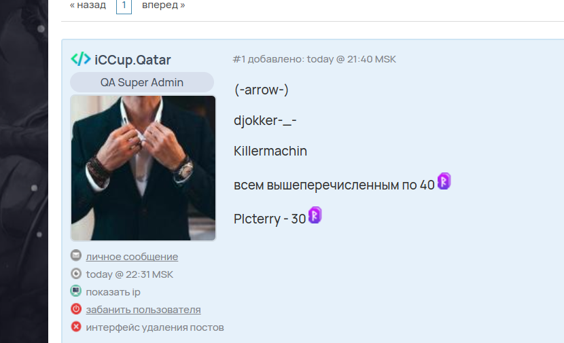Click the user avatar photo

pyautogui.click(x=143, y=168)
